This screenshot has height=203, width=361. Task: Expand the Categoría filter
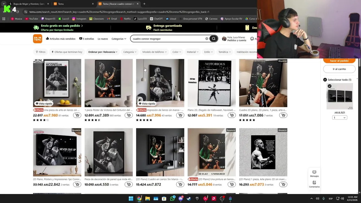pos(130,52)
